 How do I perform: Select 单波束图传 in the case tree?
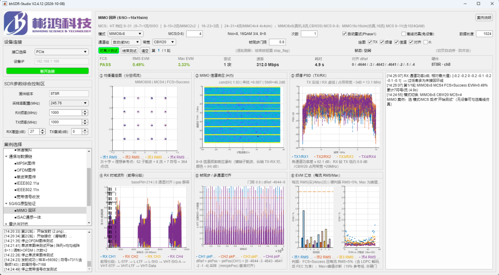click(x=26, y=177)
